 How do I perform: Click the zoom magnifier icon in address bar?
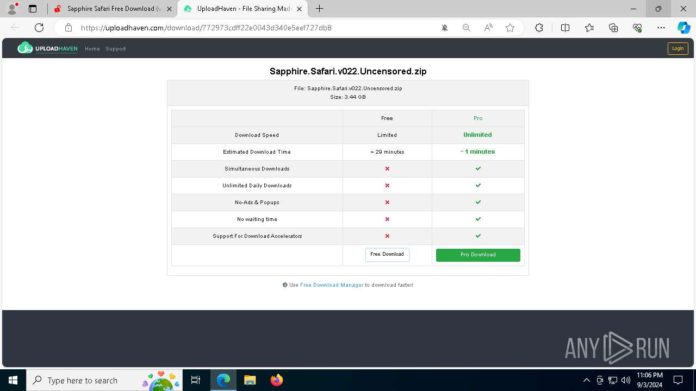[x=467, y=28]
